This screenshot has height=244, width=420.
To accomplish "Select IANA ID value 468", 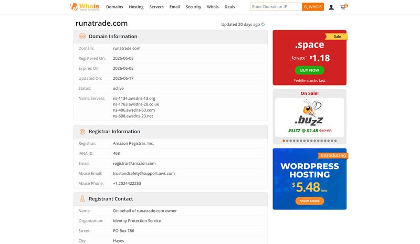I will [x=116, y=153].
